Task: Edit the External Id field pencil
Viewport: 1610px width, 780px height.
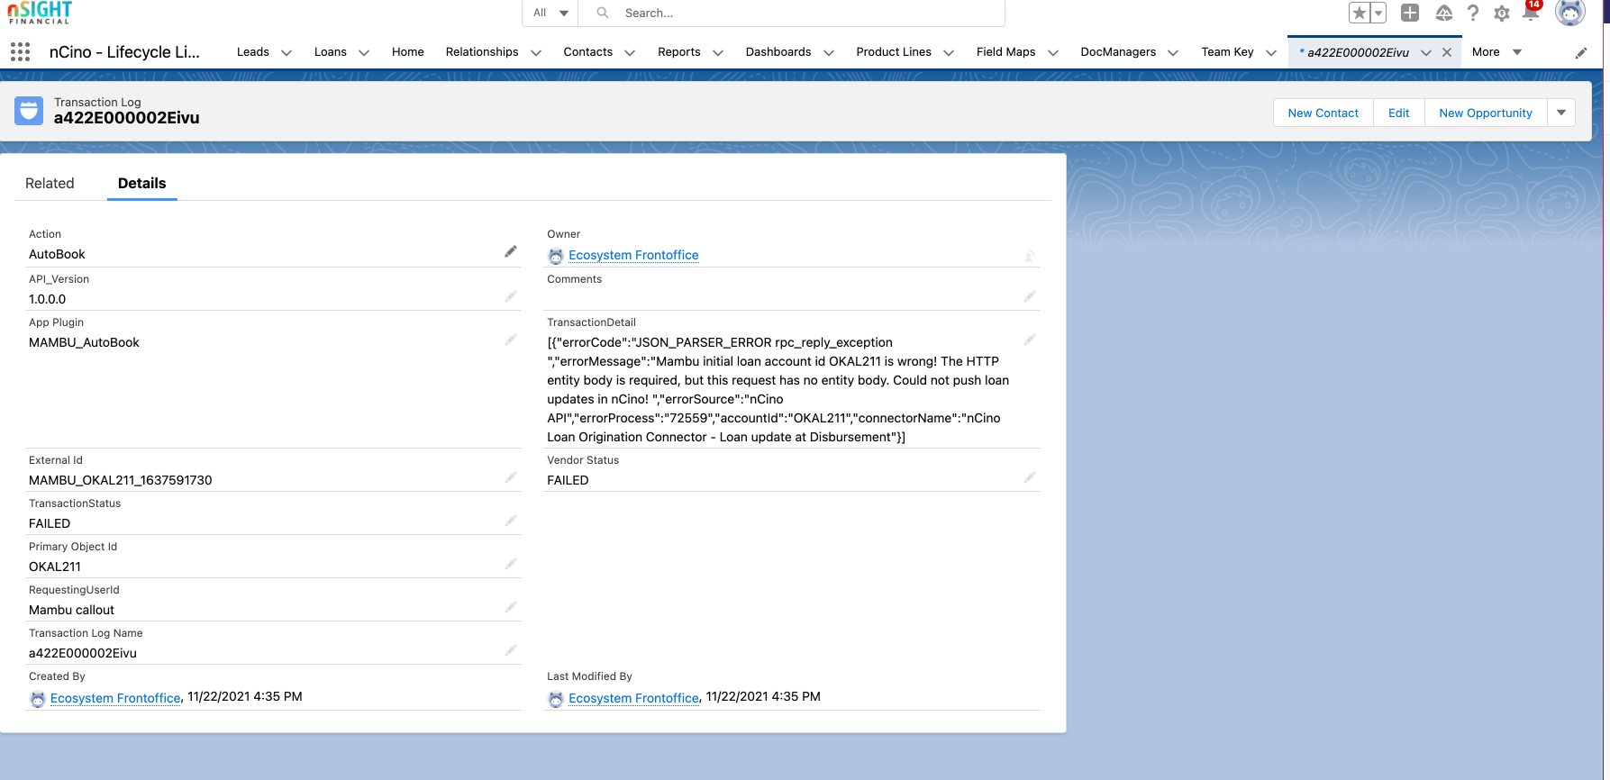Action: pos(511,477)
